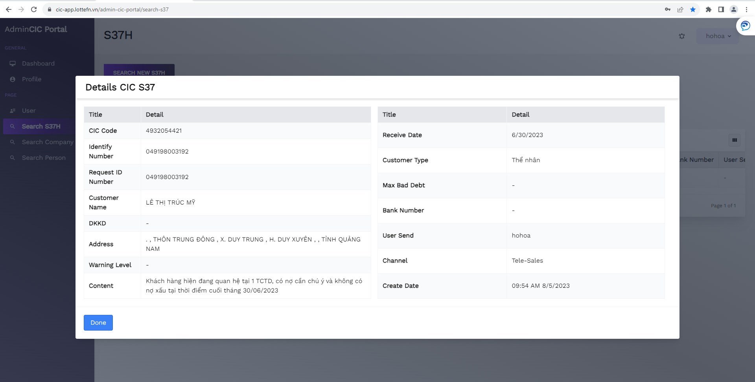Click the password key icon in address bar
Image resolution: width=755 pixels, height=382 pixels.
pyautogui.click(x=668, y=9)
